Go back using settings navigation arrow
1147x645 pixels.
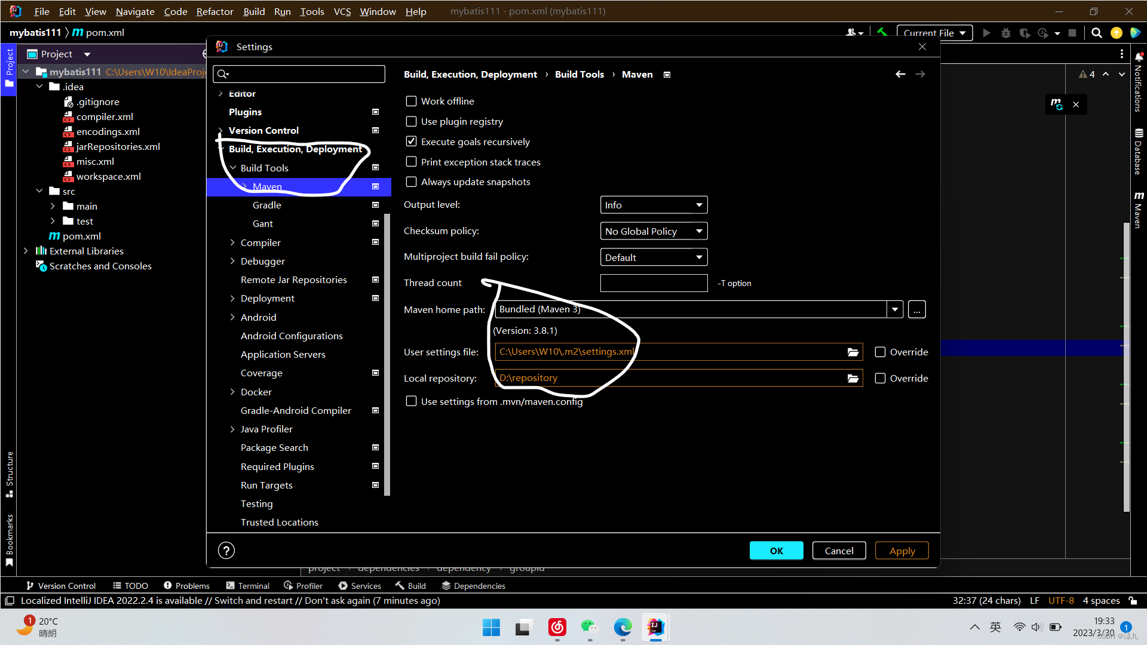(x=900, y=74)
